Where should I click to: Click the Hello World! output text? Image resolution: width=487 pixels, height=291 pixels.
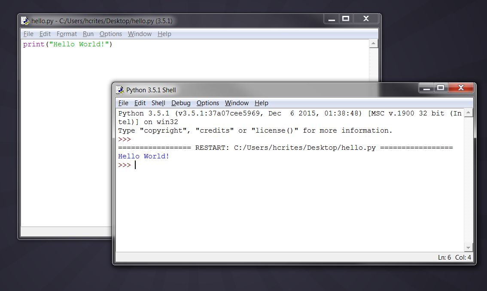[x=143, y=156]
